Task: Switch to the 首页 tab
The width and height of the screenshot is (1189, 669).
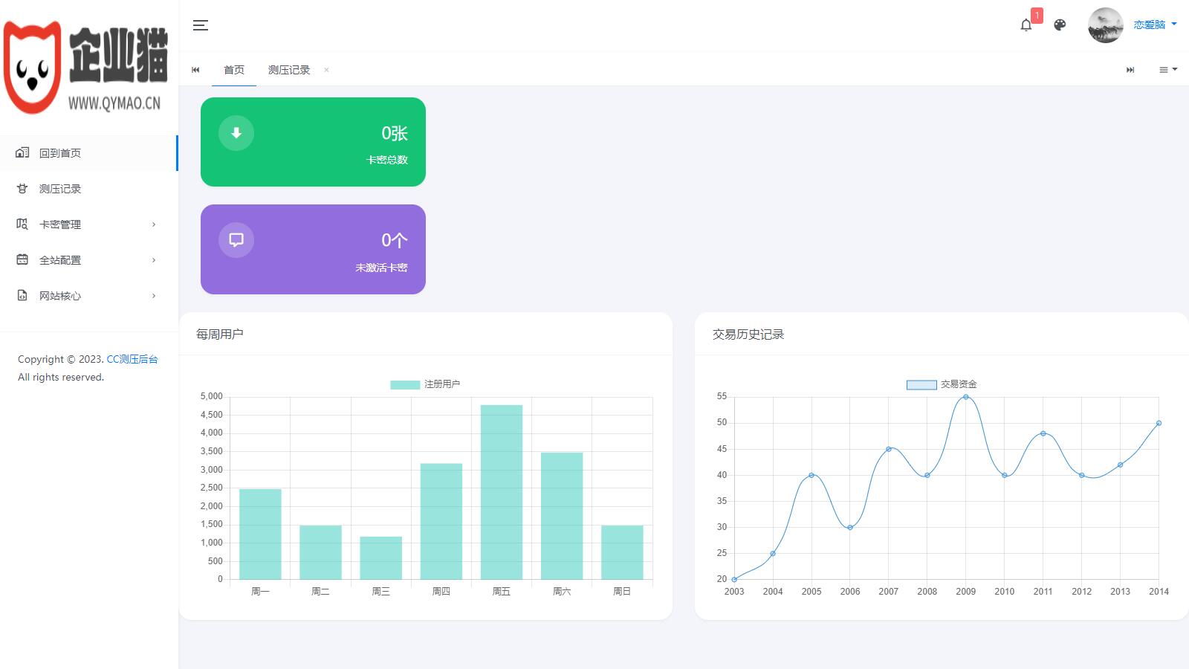Action: click(x=234, y=70)
